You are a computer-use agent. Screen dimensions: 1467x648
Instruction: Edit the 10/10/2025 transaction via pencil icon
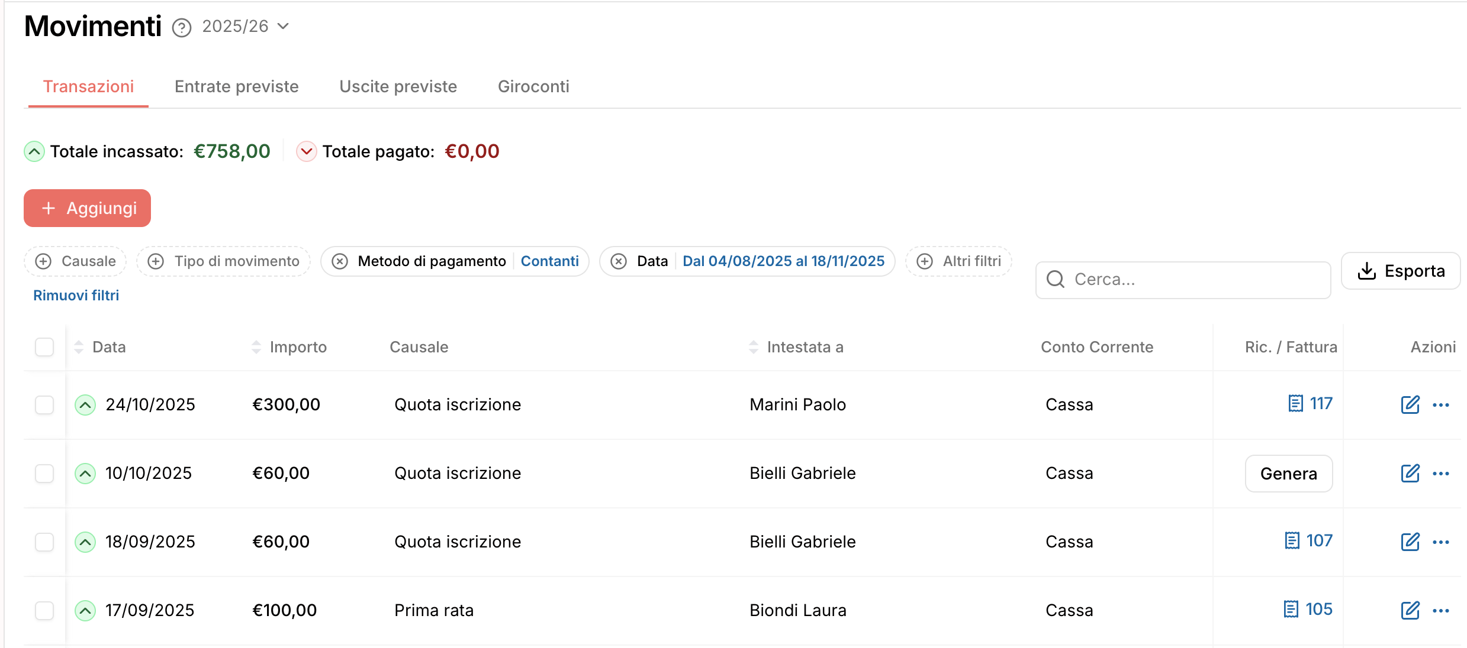point(1410,474)
